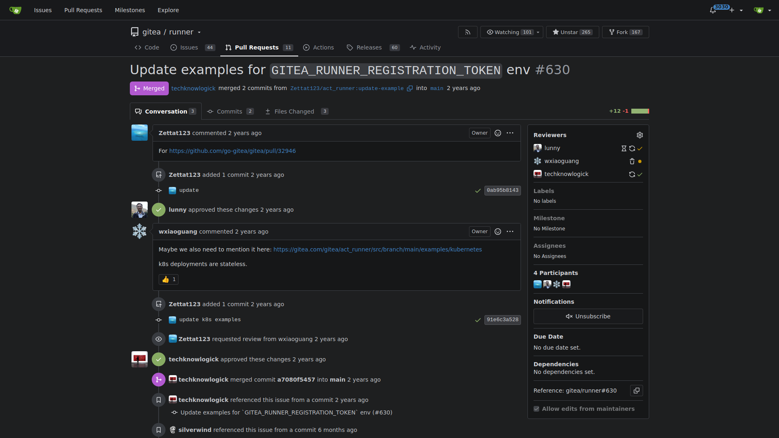The height and width of the screenshot is (438, 779).
Task: Add reaction to Zettat123's comment
Action: coord(498,133)
